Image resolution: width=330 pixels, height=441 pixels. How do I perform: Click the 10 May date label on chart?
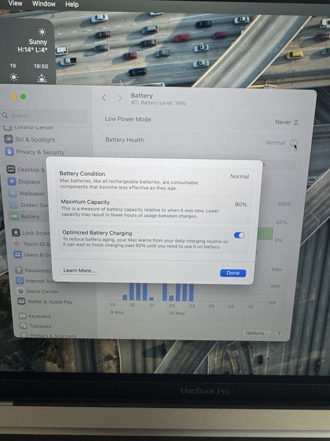click(x=177, y=313)
